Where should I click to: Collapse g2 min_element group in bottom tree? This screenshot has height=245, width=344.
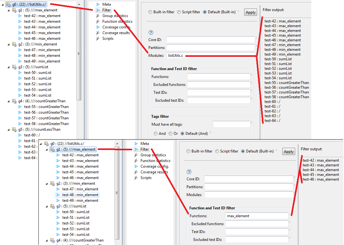point(47,184)
